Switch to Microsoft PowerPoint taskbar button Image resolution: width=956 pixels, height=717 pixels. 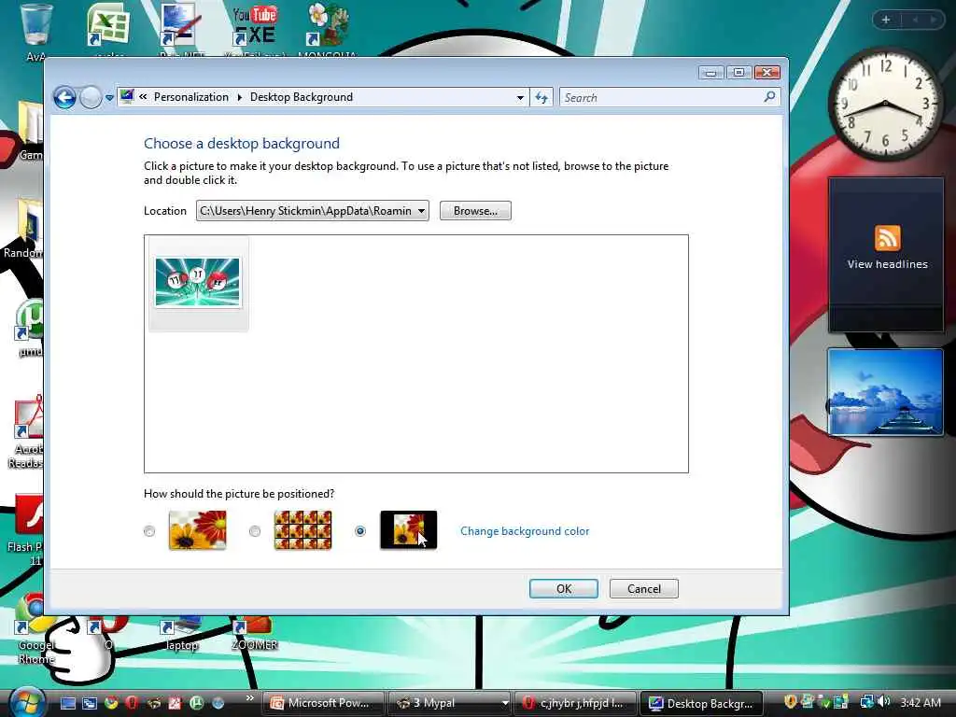coord(324,703)
